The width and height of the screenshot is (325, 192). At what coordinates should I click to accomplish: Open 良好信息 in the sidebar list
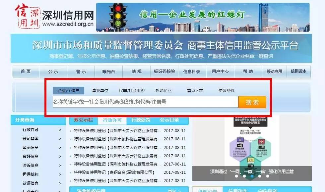(x=31, y=156)
